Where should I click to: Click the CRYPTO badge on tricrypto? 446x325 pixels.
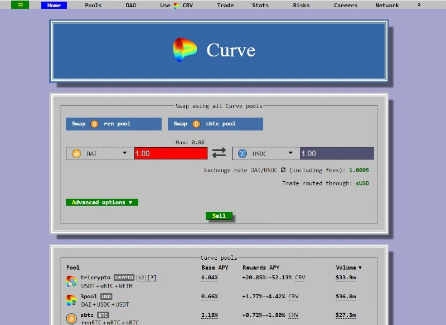[x=124, y=278]
